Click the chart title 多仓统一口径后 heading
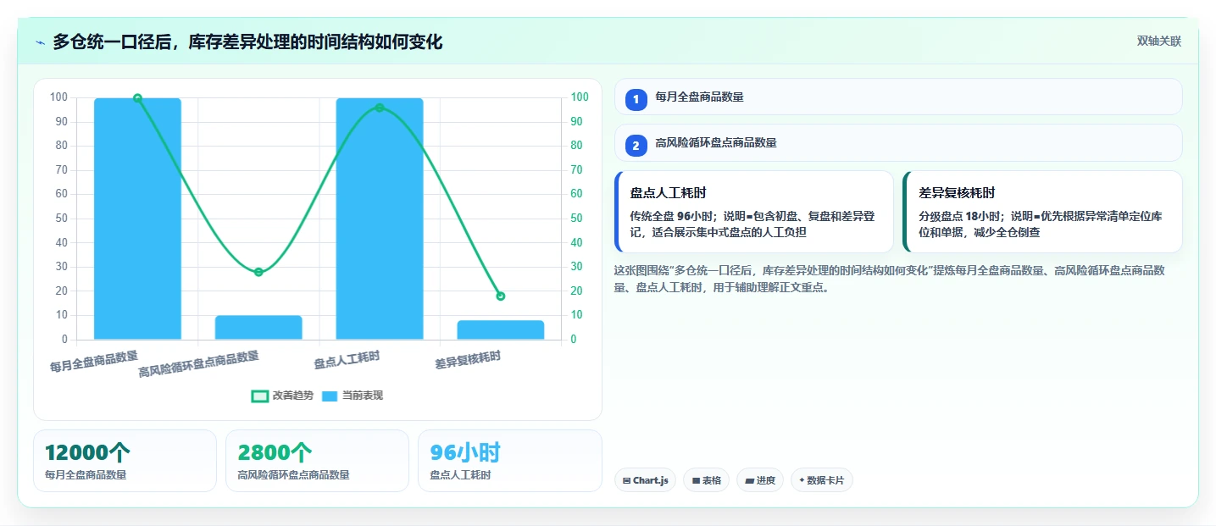Image resolution: width=1216 pixels, height=526 pixels. pos(247,42)
